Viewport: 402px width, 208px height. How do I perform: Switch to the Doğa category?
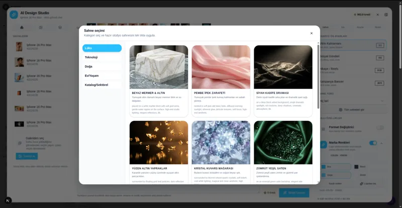[x=102, y=67]
